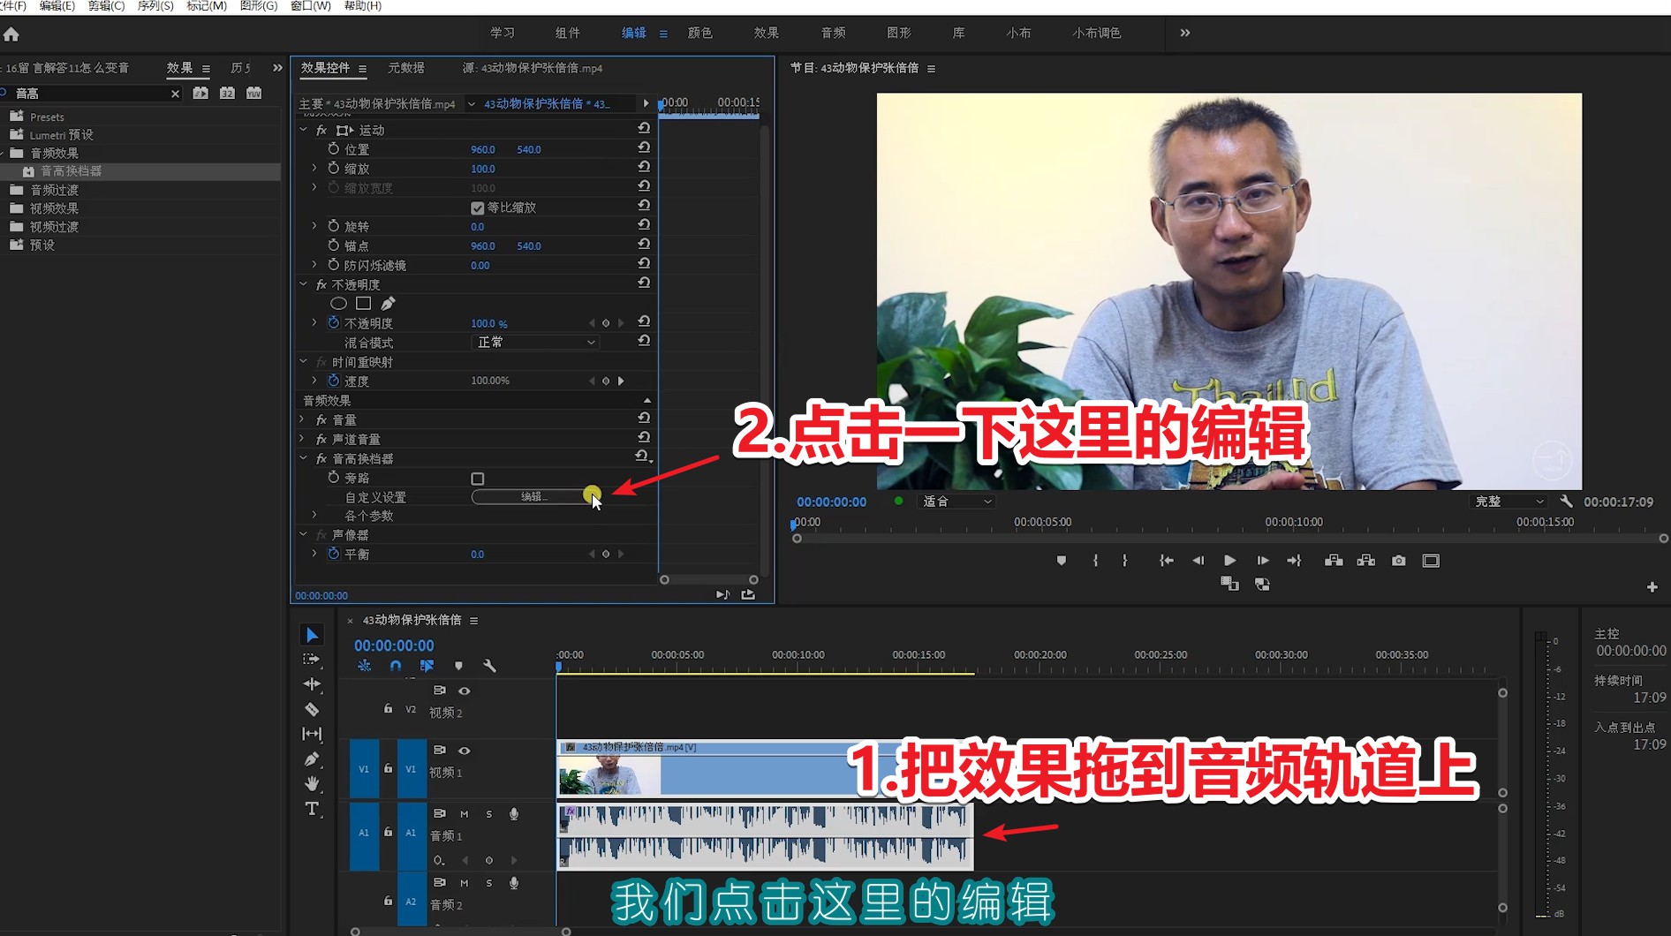Image resolution: width=1671 pixels, height=936 pixels.
Task: Toggle the snap magnet icon in timeline
Action: click(396, 666)
